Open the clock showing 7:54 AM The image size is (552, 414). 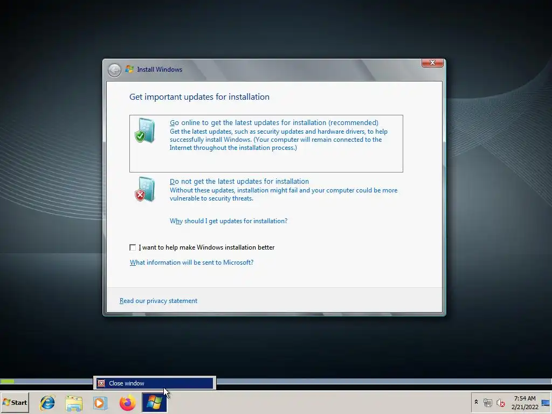click(525, 402)
